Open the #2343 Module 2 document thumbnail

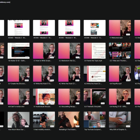[19, 28]
